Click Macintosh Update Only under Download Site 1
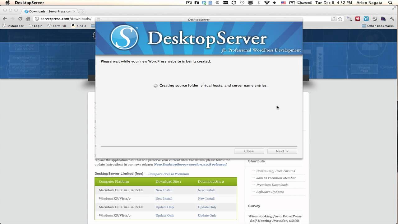This screenshot has height=224, width=398. pos(165,207)
